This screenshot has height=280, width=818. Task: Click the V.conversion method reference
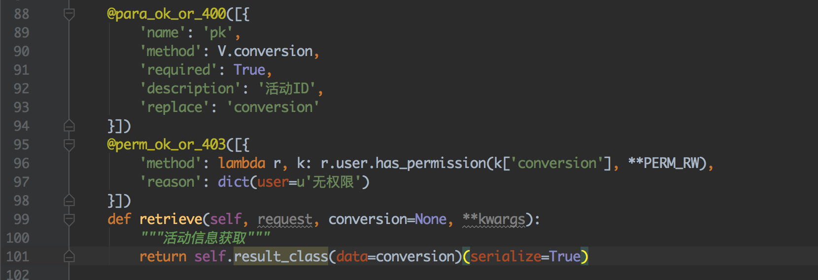(265, 52)
